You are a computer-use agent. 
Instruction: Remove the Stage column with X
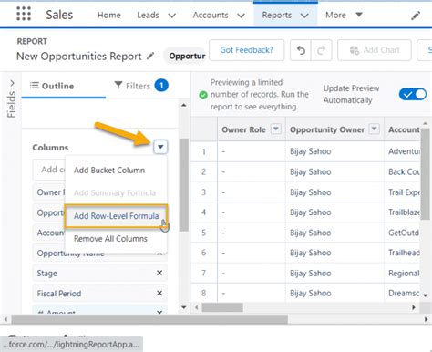coord(159,273)
